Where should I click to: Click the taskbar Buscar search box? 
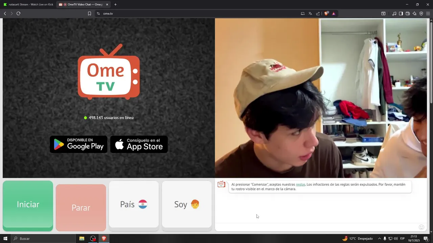43,239
